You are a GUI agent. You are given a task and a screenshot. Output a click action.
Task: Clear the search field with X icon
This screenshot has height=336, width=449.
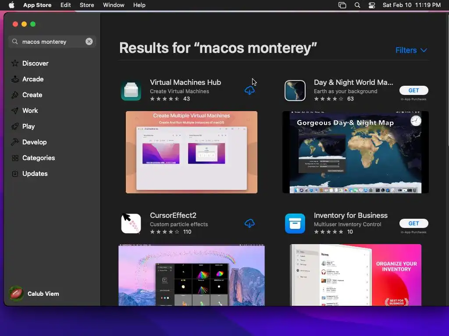tap(89, 42)
